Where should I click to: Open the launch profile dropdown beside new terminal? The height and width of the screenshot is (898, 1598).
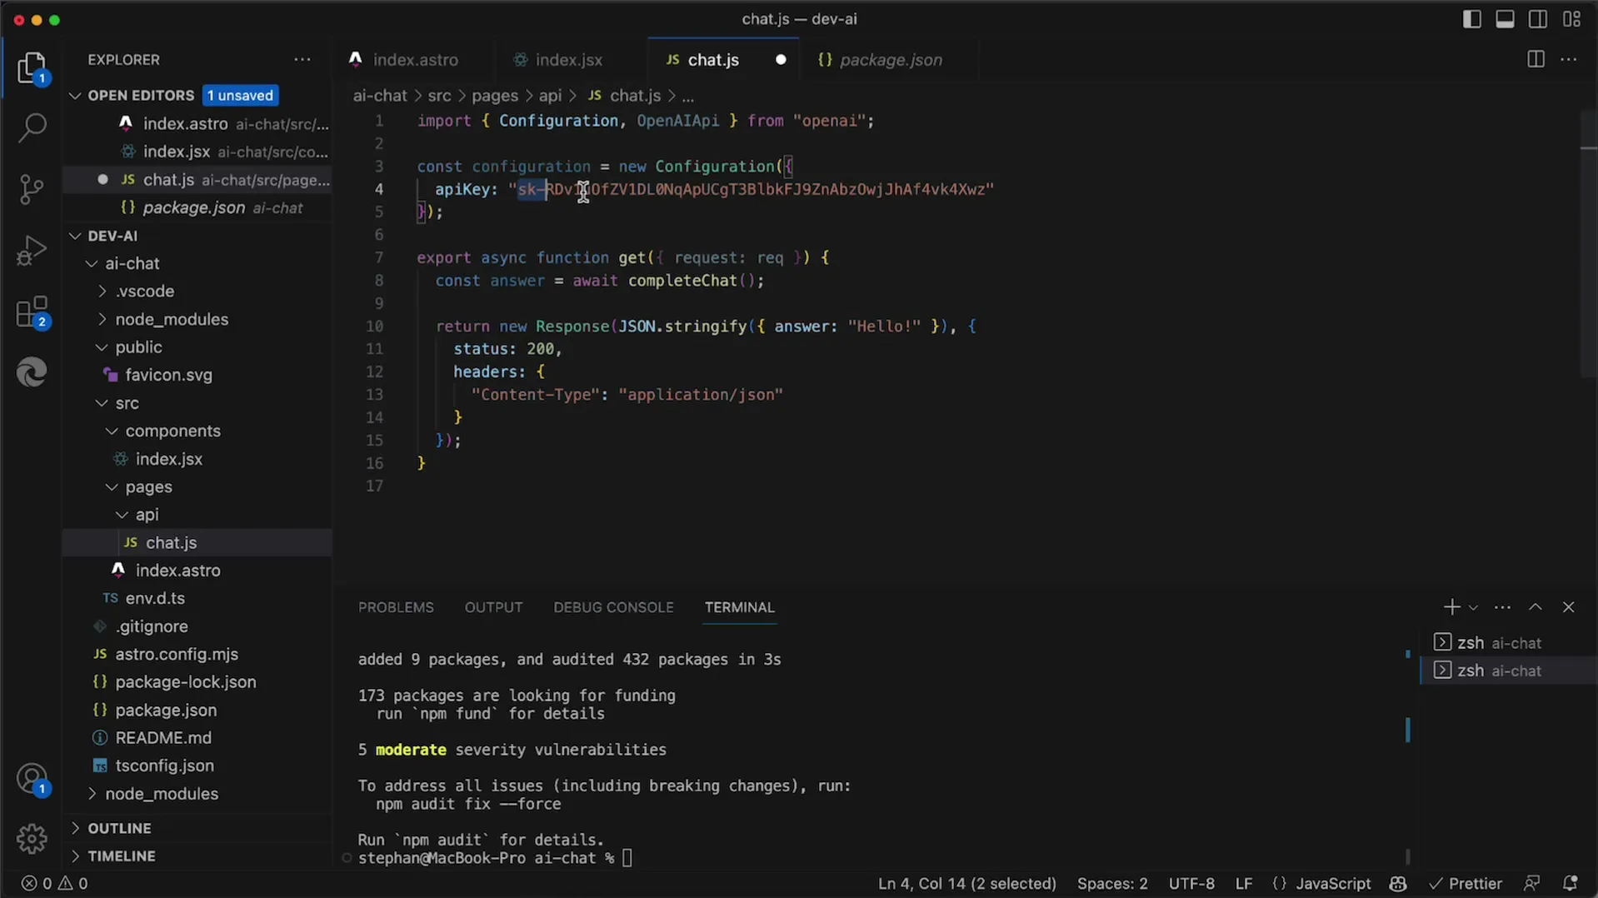tap(1473, 608)
